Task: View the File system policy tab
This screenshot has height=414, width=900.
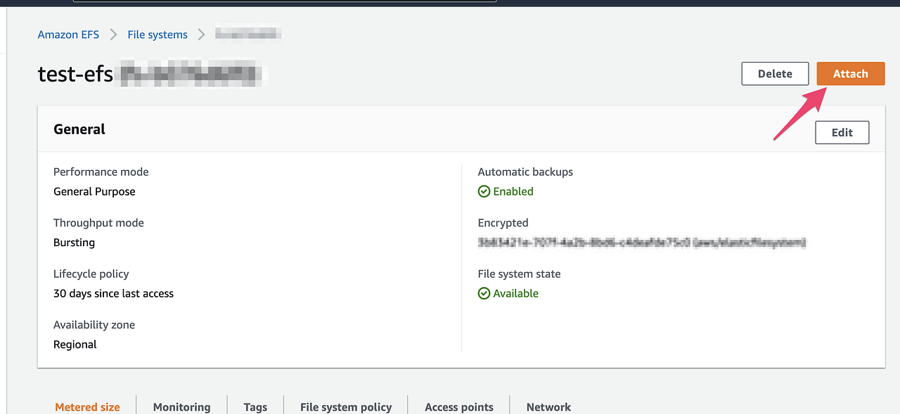Action: tap(345, 407)
